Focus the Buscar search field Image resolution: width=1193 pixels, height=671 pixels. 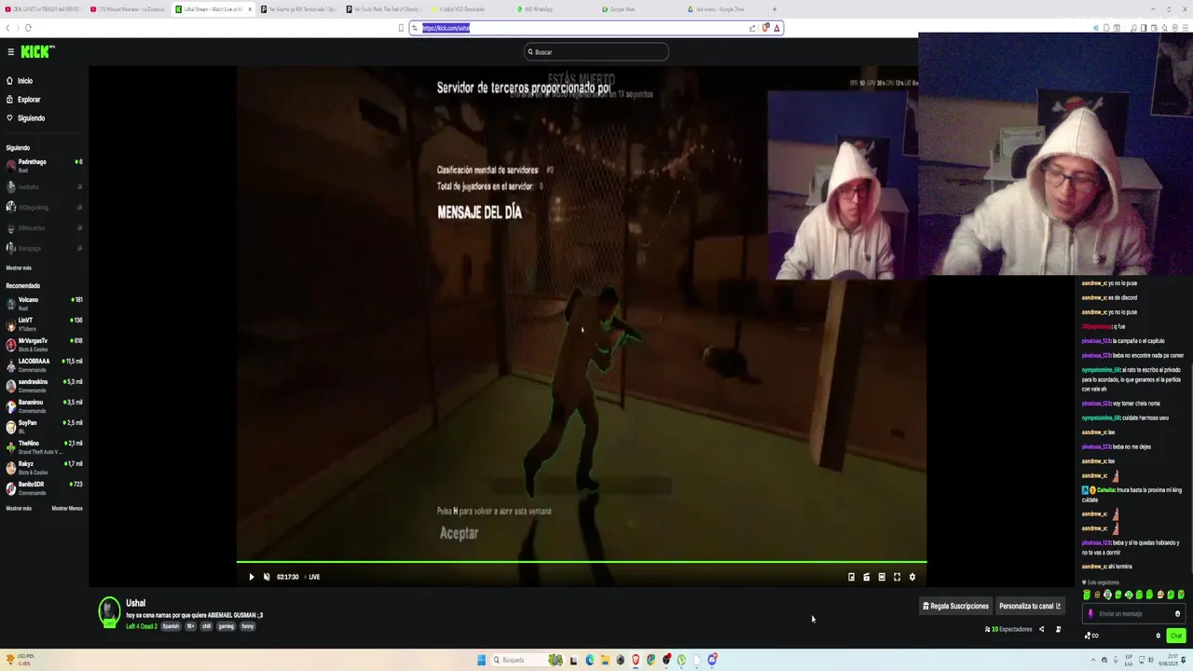pos(596,52)
